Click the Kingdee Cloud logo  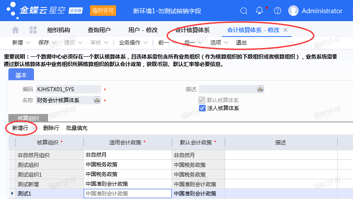[45, 11]
